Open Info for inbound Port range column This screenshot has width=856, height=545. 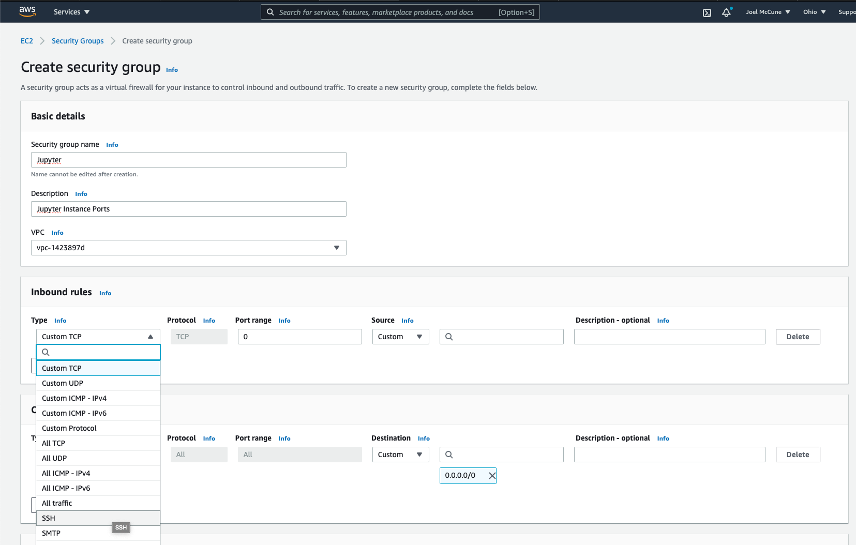(284, 321)
